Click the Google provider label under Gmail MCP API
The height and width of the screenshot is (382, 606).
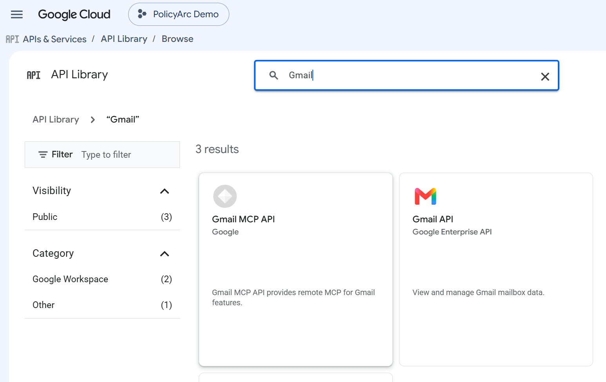(x=225, y=232)
